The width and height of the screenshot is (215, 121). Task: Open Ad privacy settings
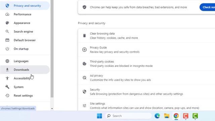(146, 78)
